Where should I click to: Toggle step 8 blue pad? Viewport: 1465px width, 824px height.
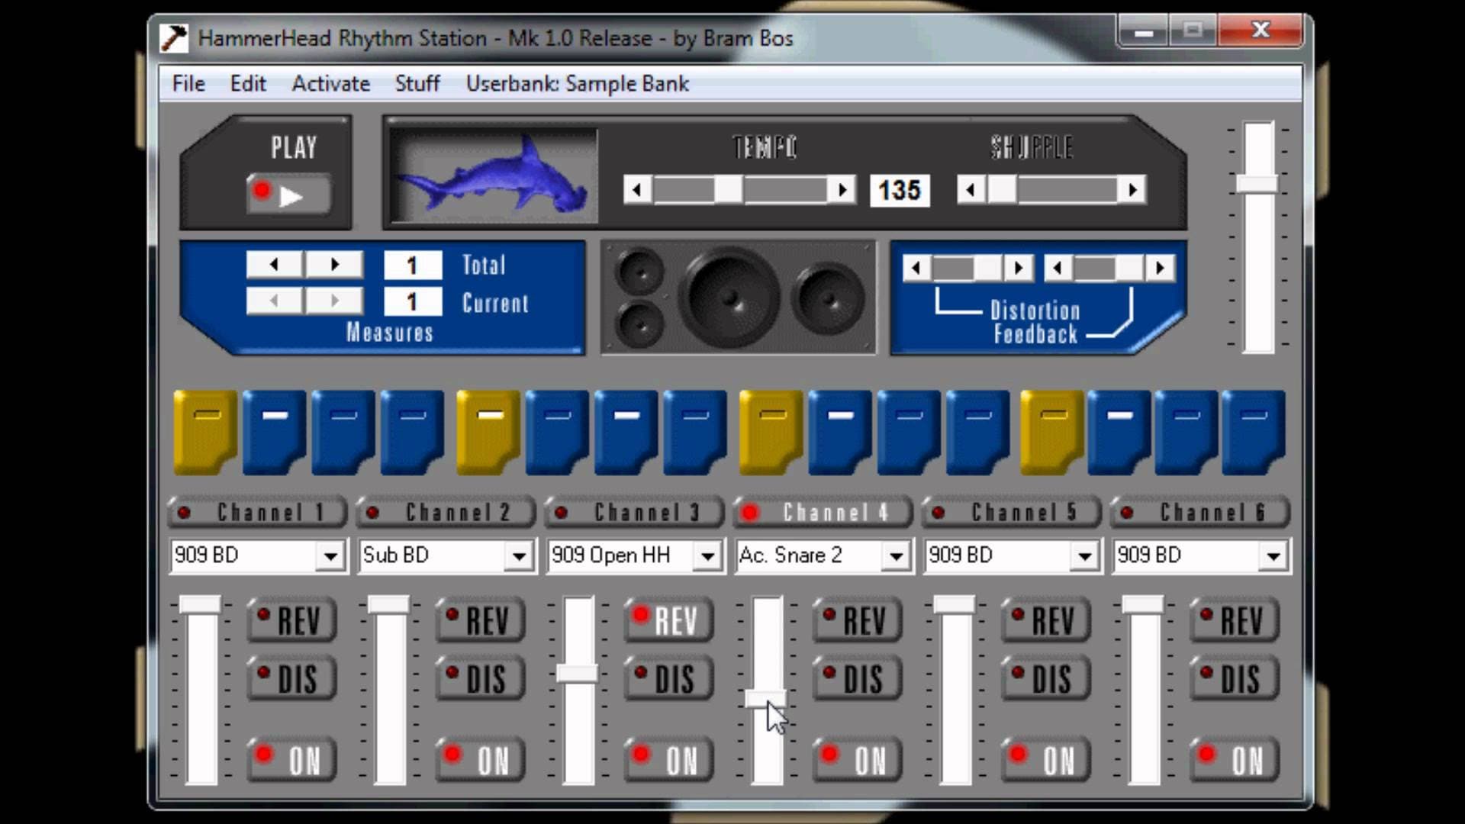click(x=694, y=432)
